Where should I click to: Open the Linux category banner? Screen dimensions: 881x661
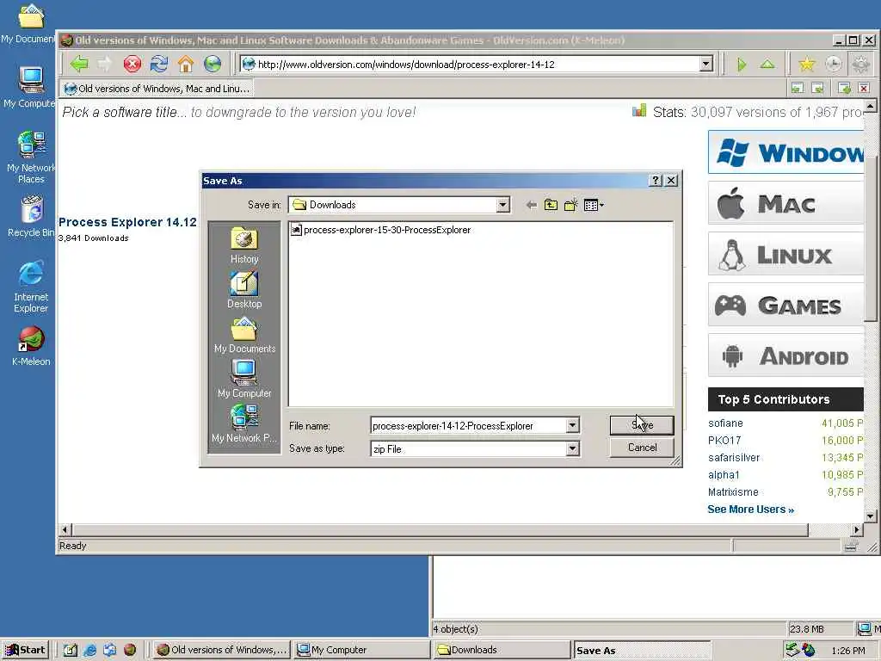click(x=786, y=254)
